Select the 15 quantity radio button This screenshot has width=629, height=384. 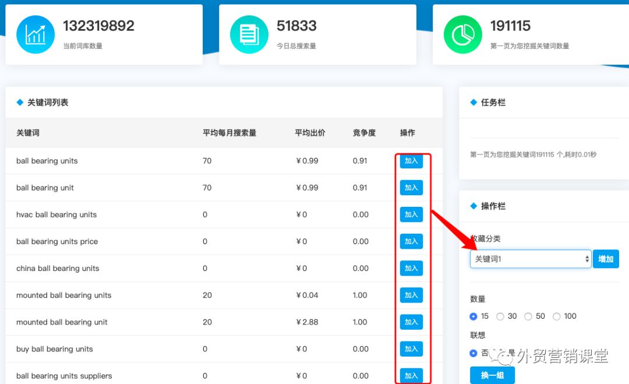(473, 316)
